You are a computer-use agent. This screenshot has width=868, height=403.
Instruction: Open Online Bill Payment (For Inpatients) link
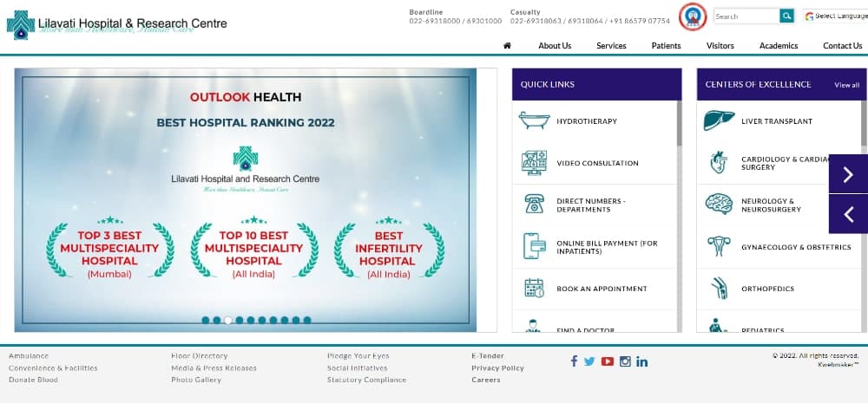point(607,247)
